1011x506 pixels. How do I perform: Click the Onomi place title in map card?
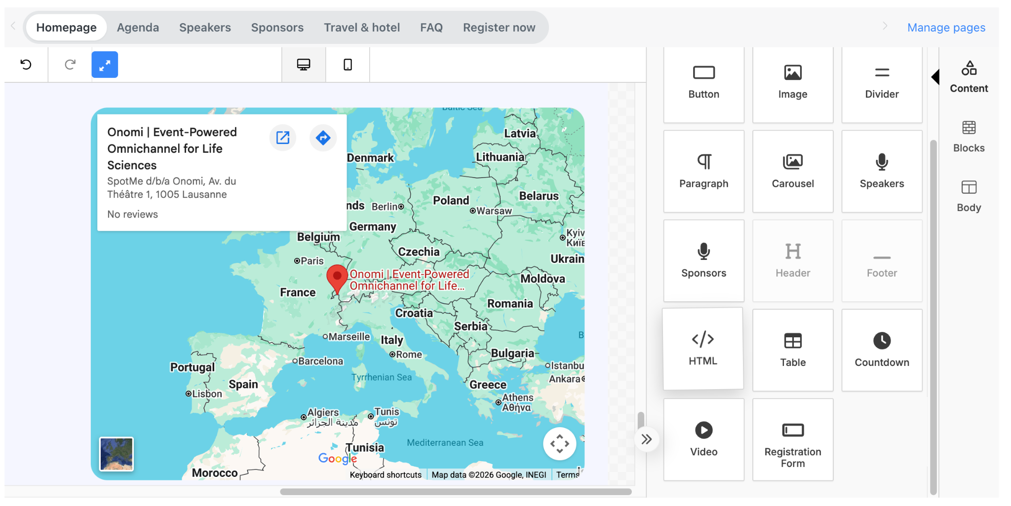coord(172,148)
